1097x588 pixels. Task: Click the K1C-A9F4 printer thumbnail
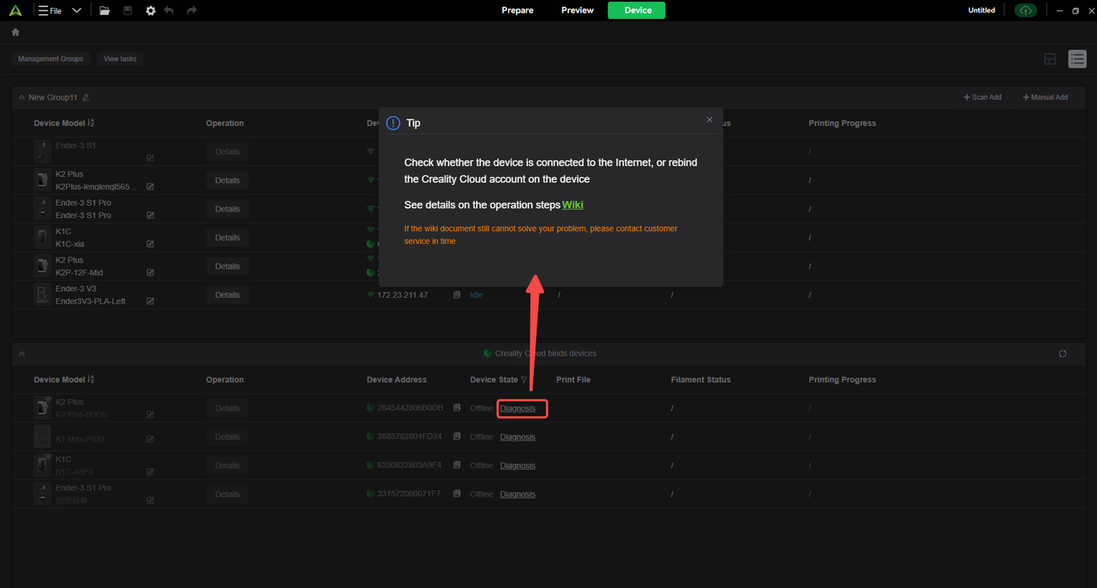click(42, 466)
